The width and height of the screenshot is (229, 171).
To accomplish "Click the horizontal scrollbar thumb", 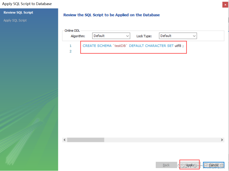I will point(85,140).
